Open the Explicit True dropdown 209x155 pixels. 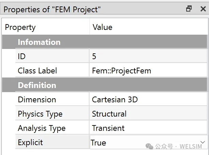click(x=149, y=142)
